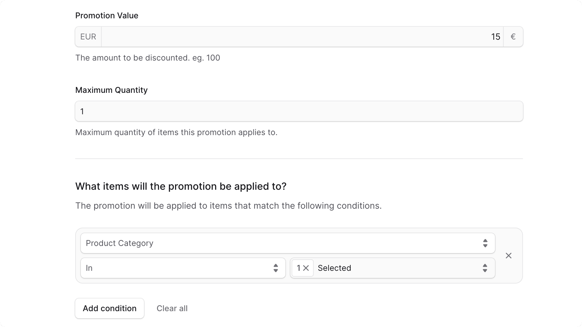This screenshot has height=327, width=582.
Task: Click the chevron icon beside Selected
Action: click(485, 268)
